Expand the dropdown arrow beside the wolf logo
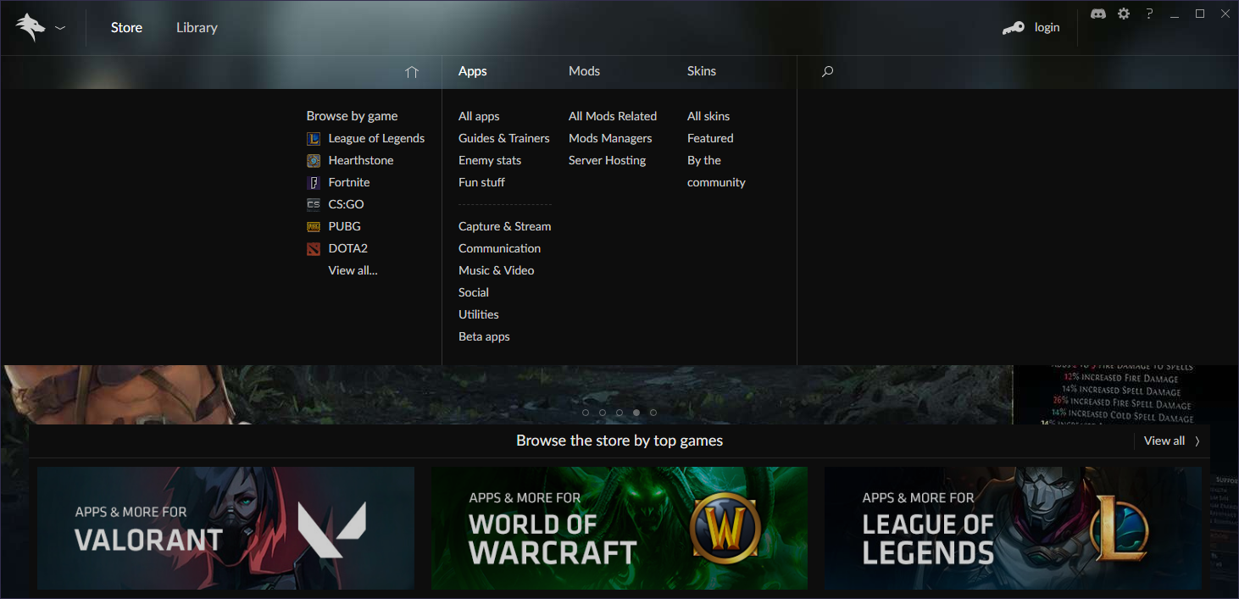Screen dimensions: 1239x599 [x=60, y=28]
